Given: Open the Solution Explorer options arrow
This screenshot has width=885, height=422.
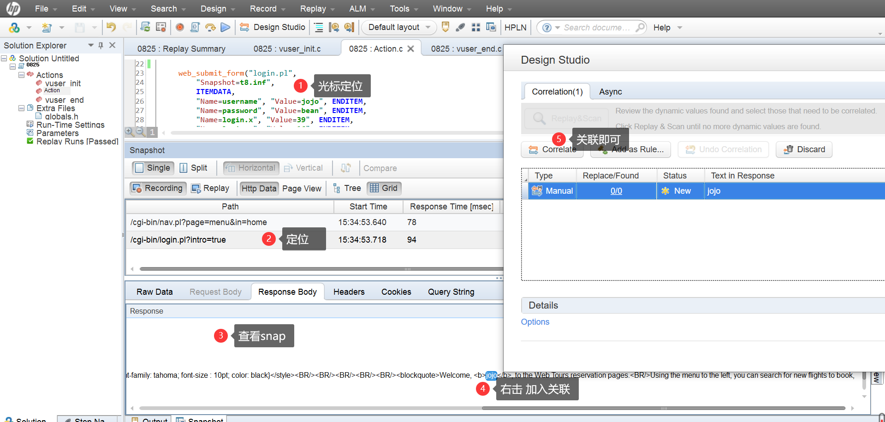Looking at the screenshot, I should point(91,45).
